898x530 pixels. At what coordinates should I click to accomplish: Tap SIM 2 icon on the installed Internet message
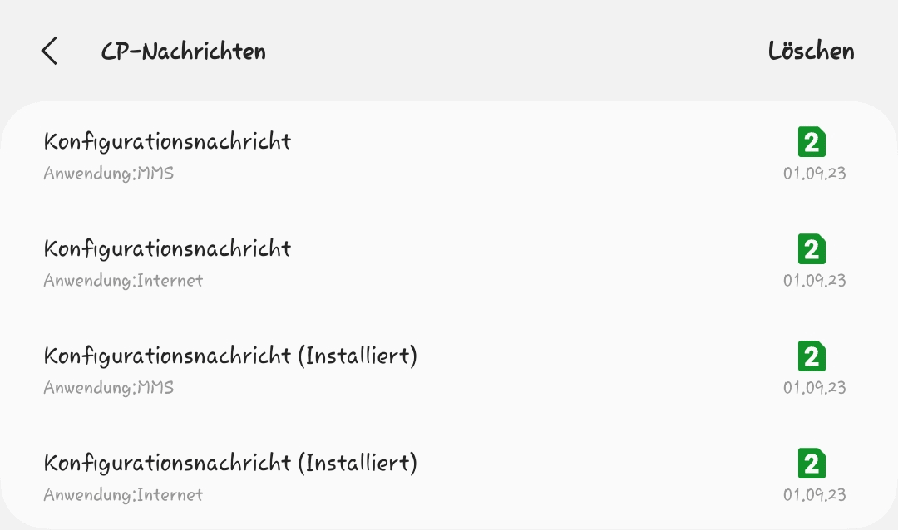point(812,464)
